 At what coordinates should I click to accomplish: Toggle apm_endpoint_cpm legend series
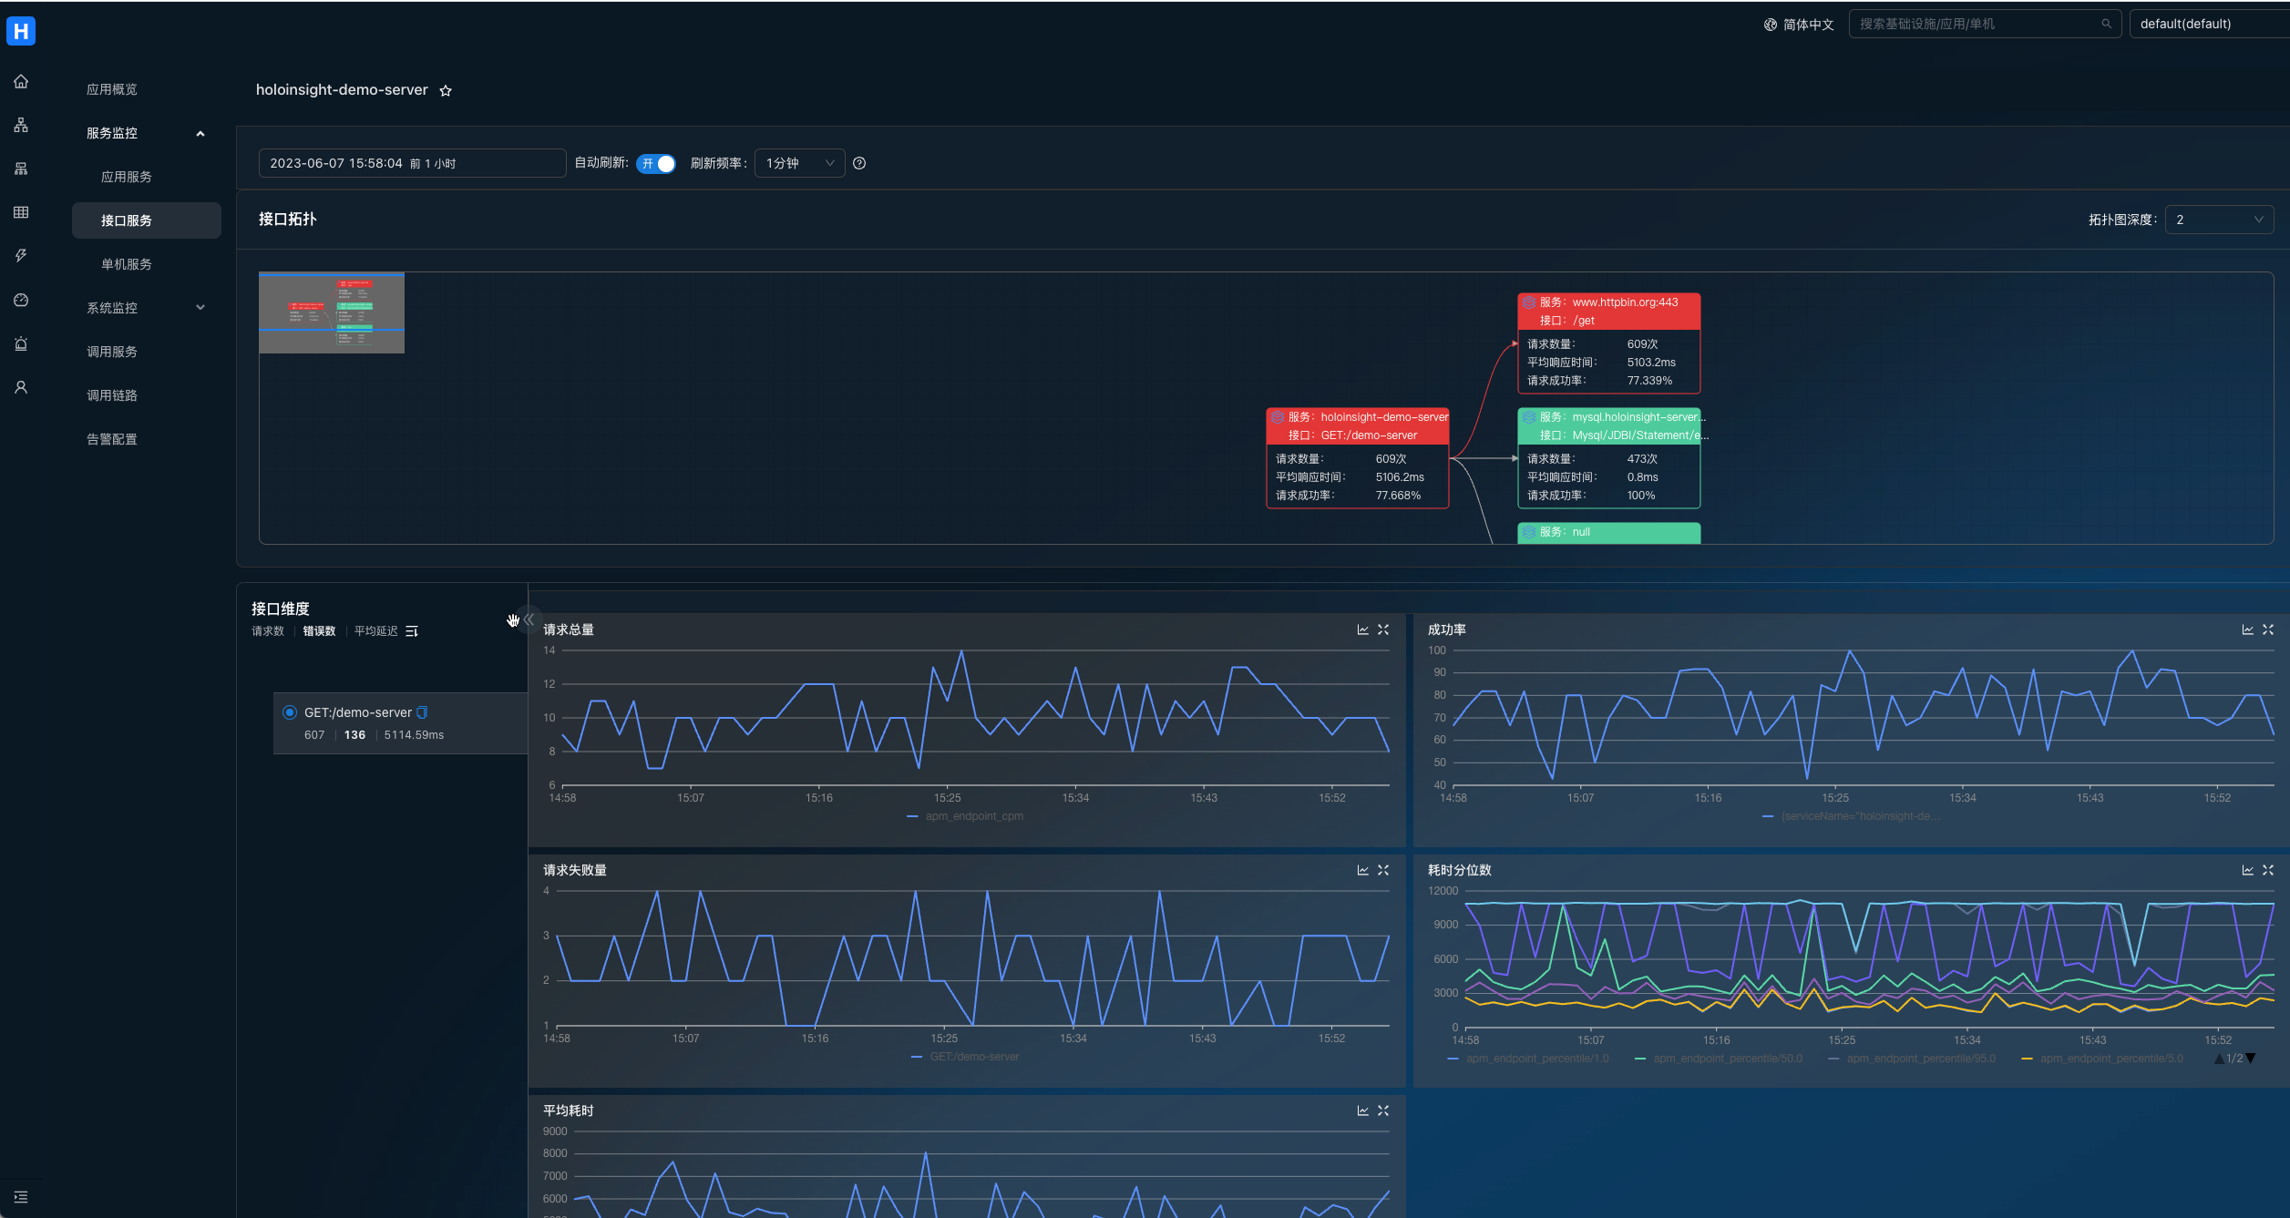point(965,816)
